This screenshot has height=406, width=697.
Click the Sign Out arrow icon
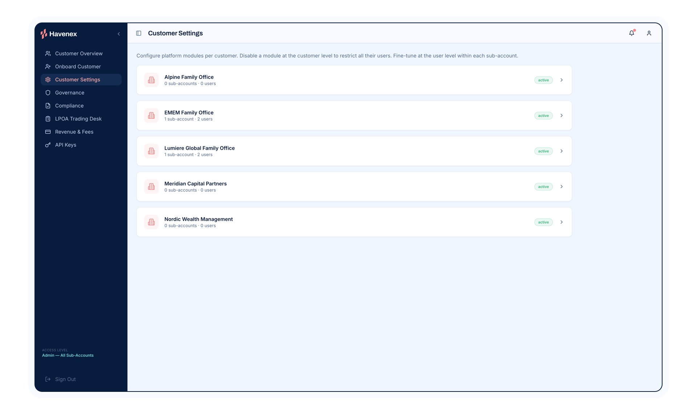coord(48,379)
